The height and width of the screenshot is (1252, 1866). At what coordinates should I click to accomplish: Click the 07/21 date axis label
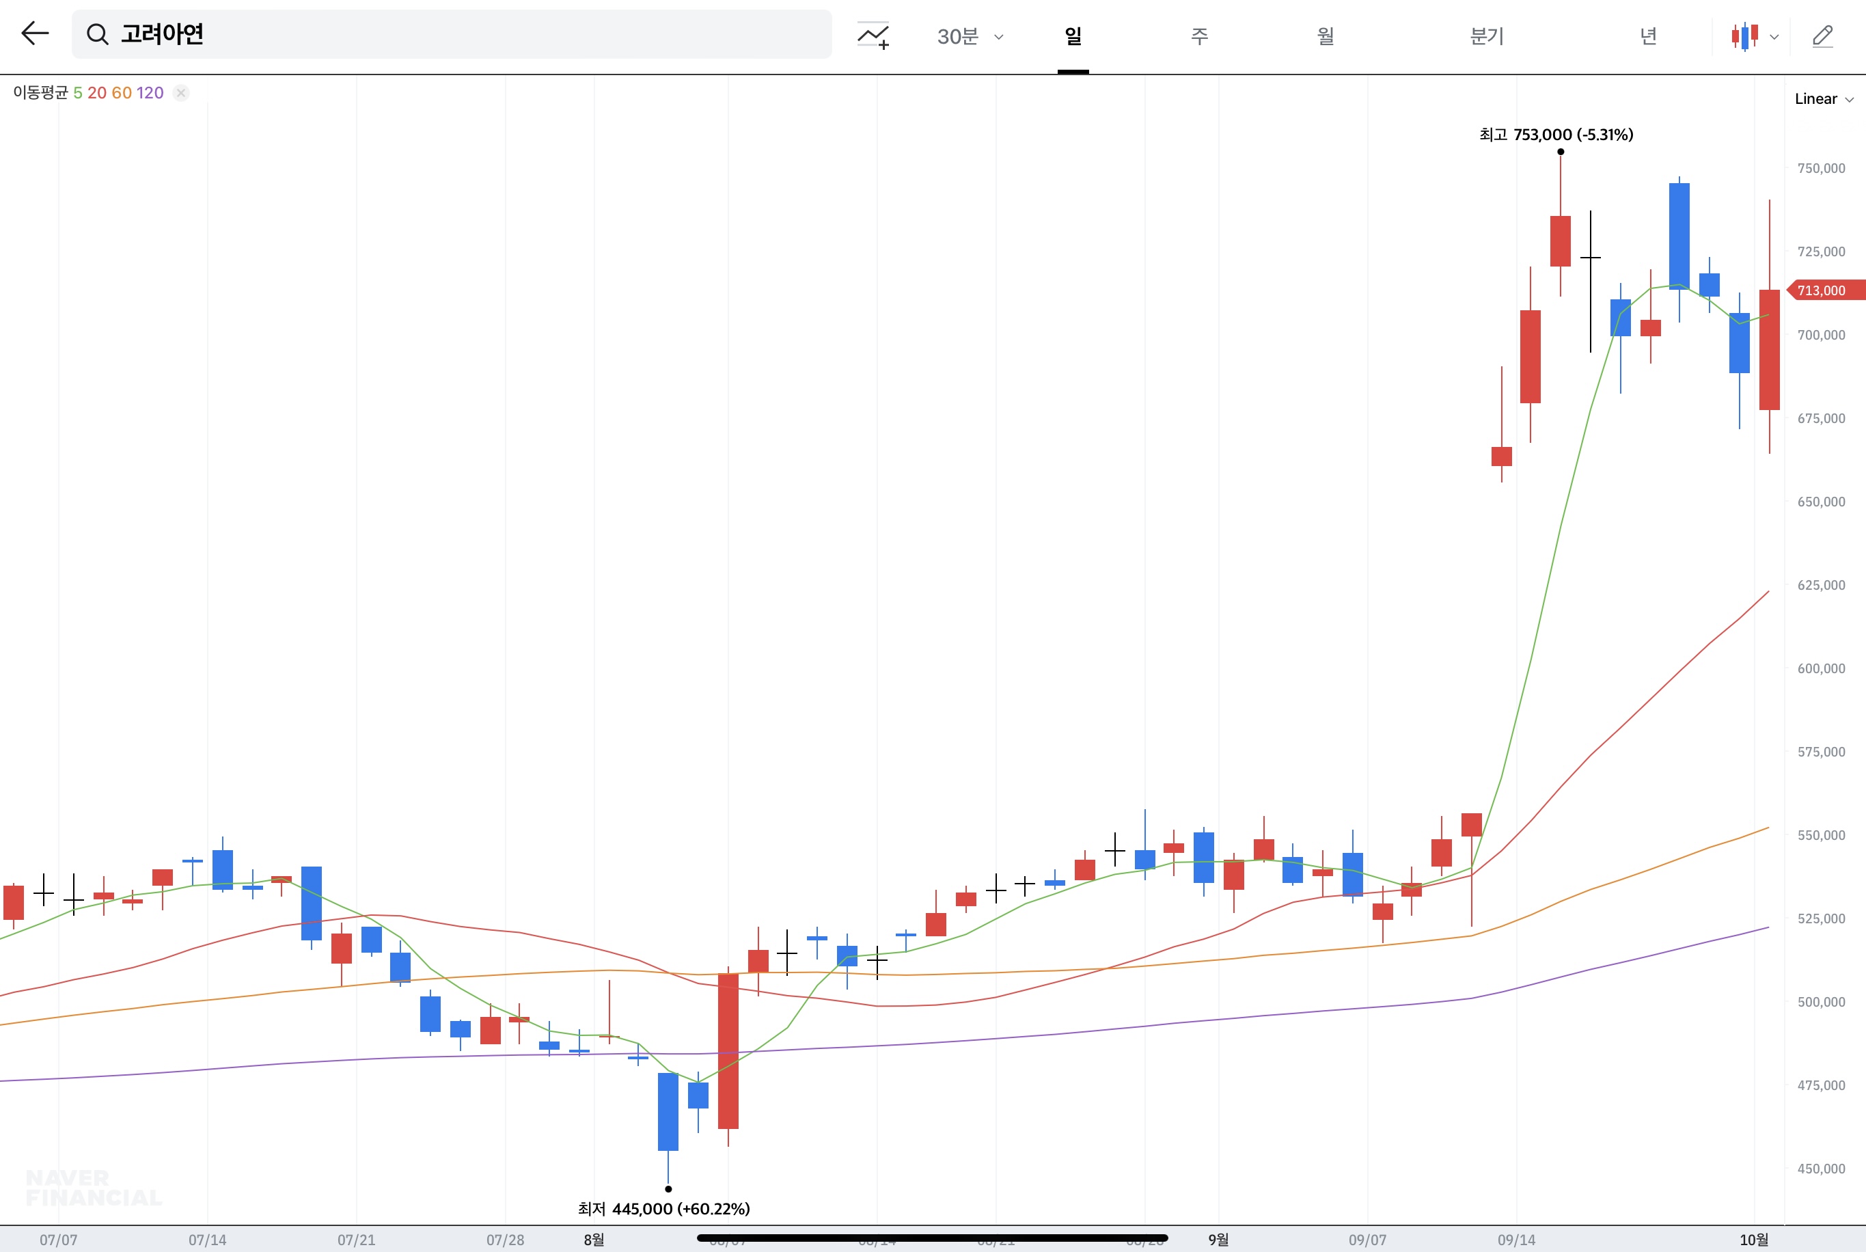coord(356,1240)
